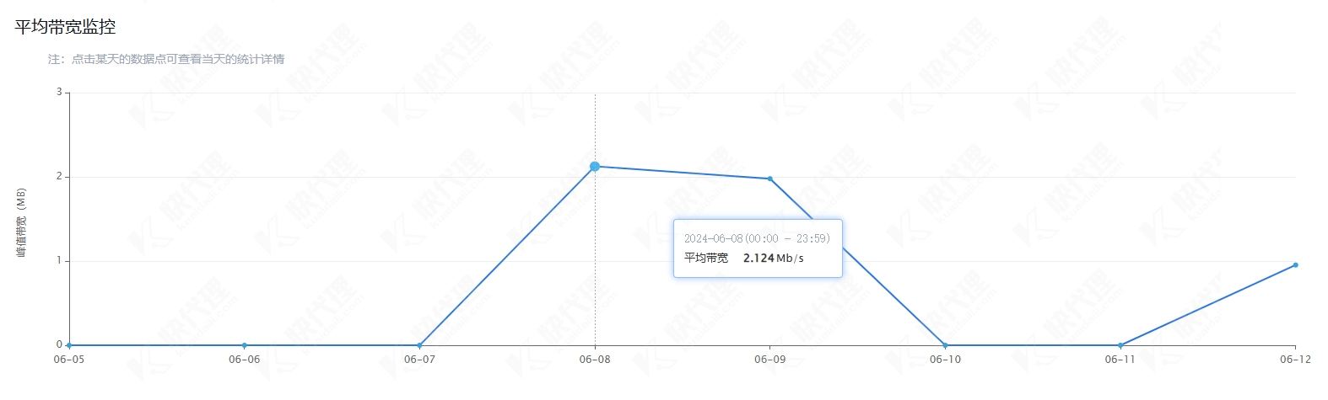This screenshot has height=400, width=1328.
Task: Click the 平均带宽监控 chart title
Action: [66, 27]
